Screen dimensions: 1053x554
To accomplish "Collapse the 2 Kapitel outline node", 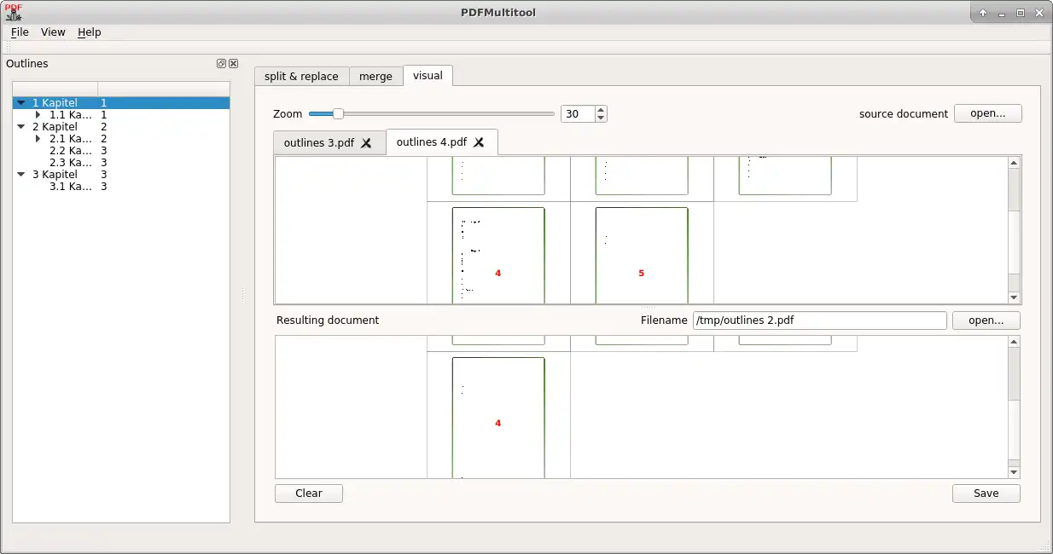I will pyautogui.click(x=21, y=127).
